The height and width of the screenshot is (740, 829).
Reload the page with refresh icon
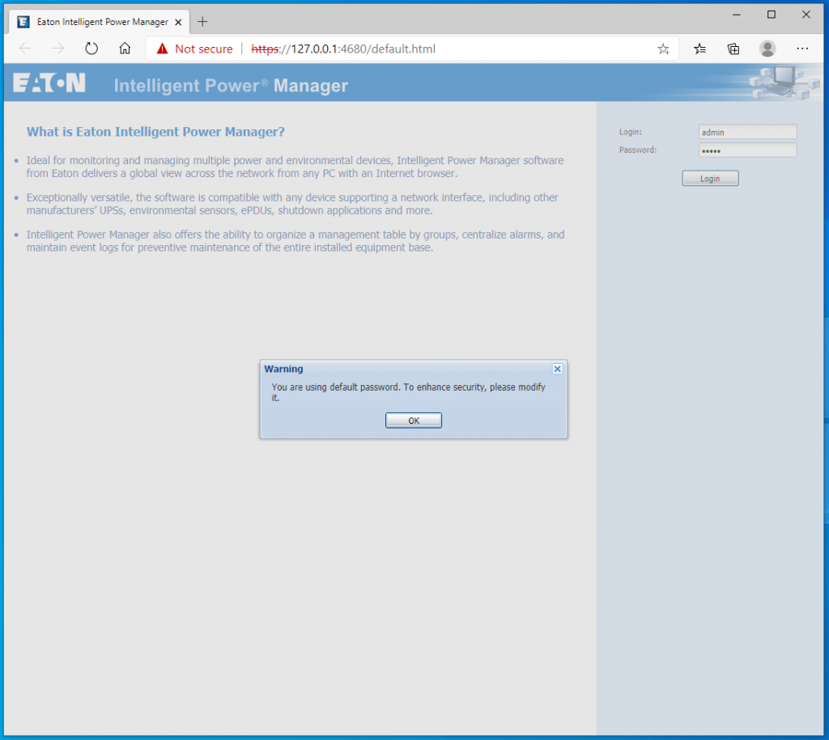tap(91, 49)
